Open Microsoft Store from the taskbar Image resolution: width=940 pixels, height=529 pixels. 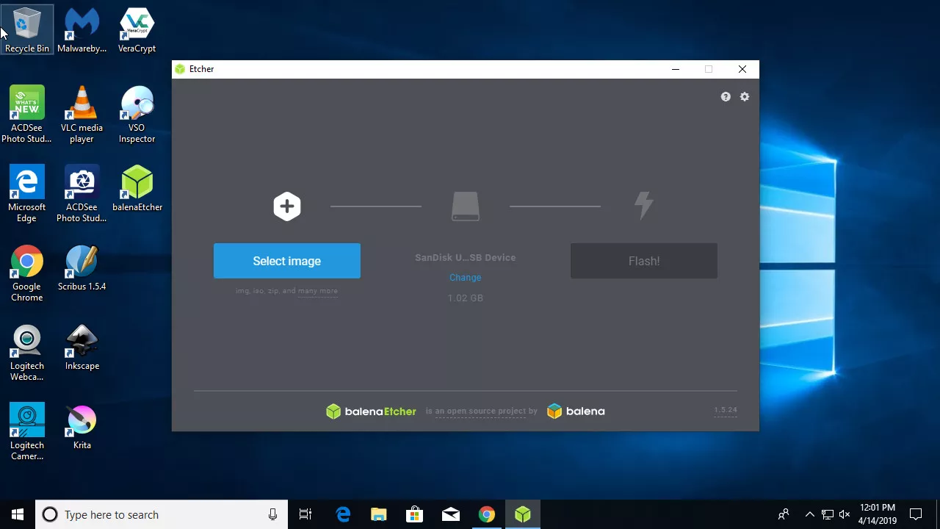(415, 514)
